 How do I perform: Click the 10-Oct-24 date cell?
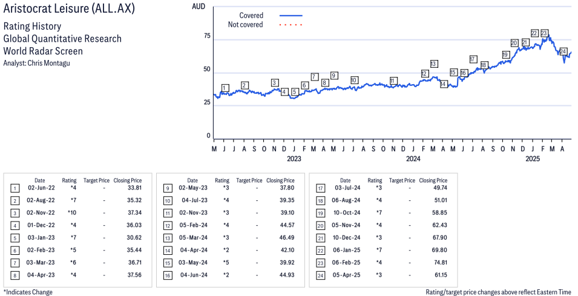347,212
